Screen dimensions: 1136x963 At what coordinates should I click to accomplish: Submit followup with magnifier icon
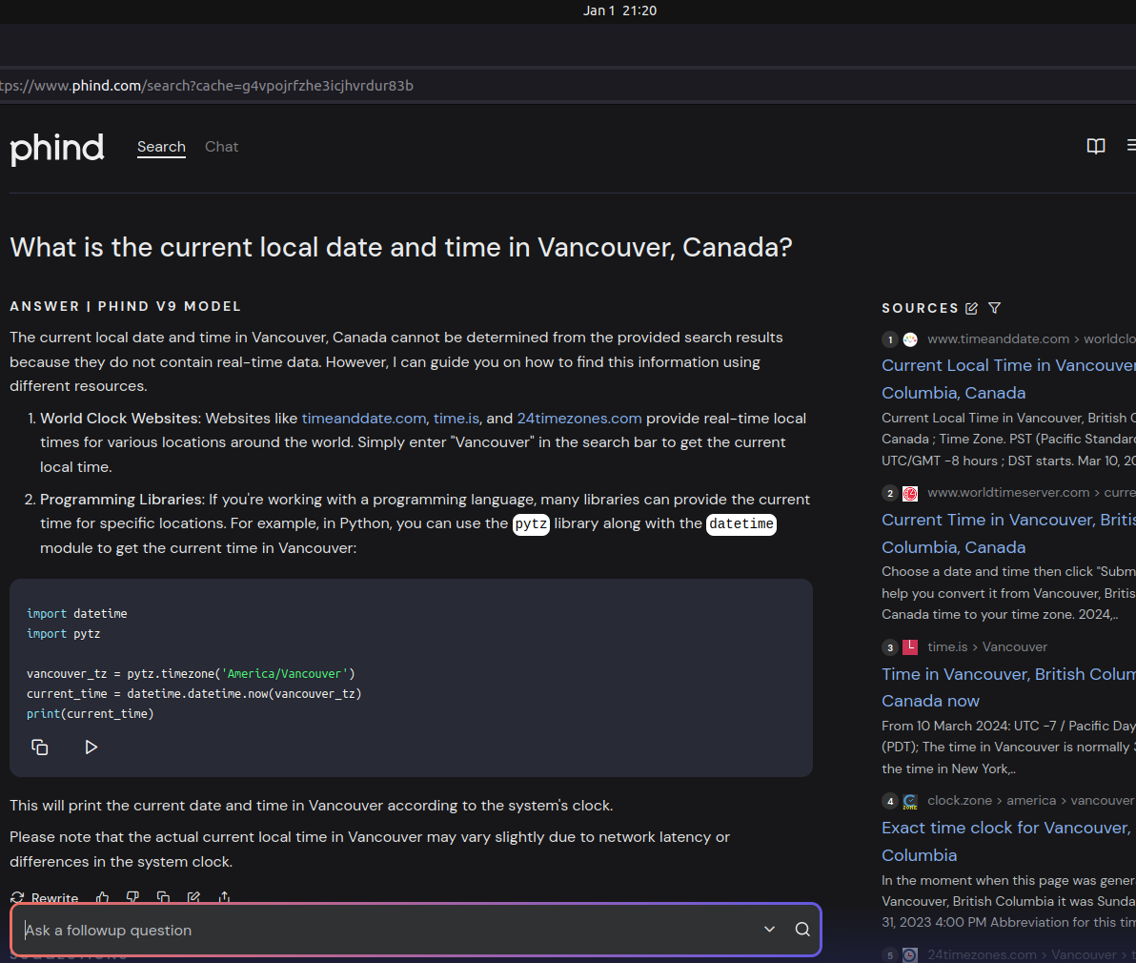tap(802, 930)
